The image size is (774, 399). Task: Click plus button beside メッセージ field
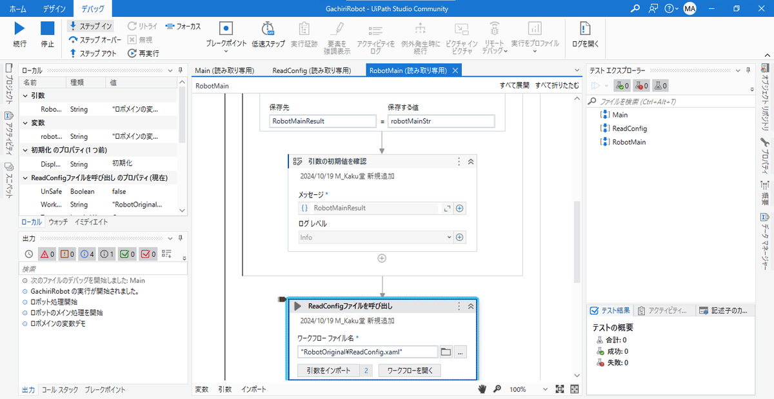460,209
